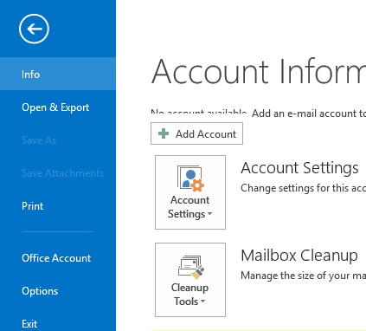Click the Account Settings heading text
Image resolution: width=366 pixels, height=331 pixels.
tap(299, 168)
